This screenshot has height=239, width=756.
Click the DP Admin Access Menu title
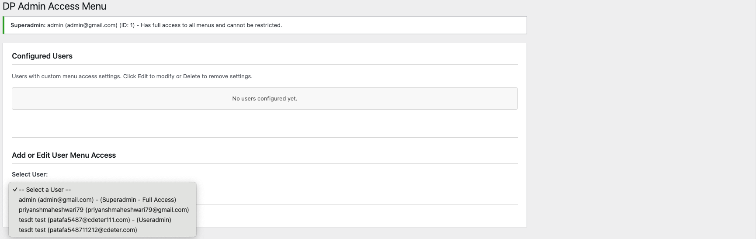click(x=55, y=7)
